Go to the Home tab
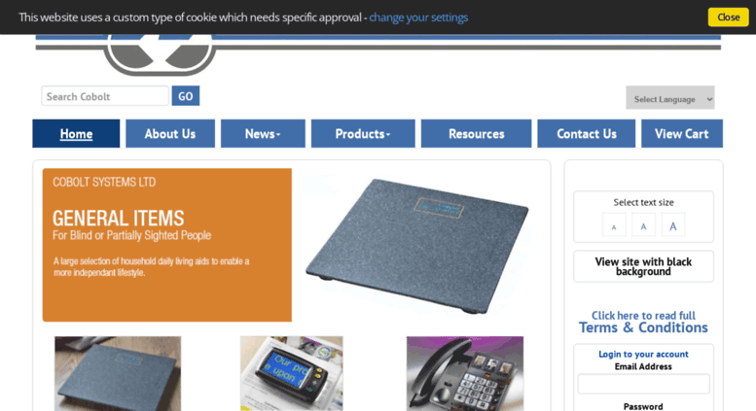Image resolution: width=756 pixels, height=411 pixels. (x=76, y=133)
